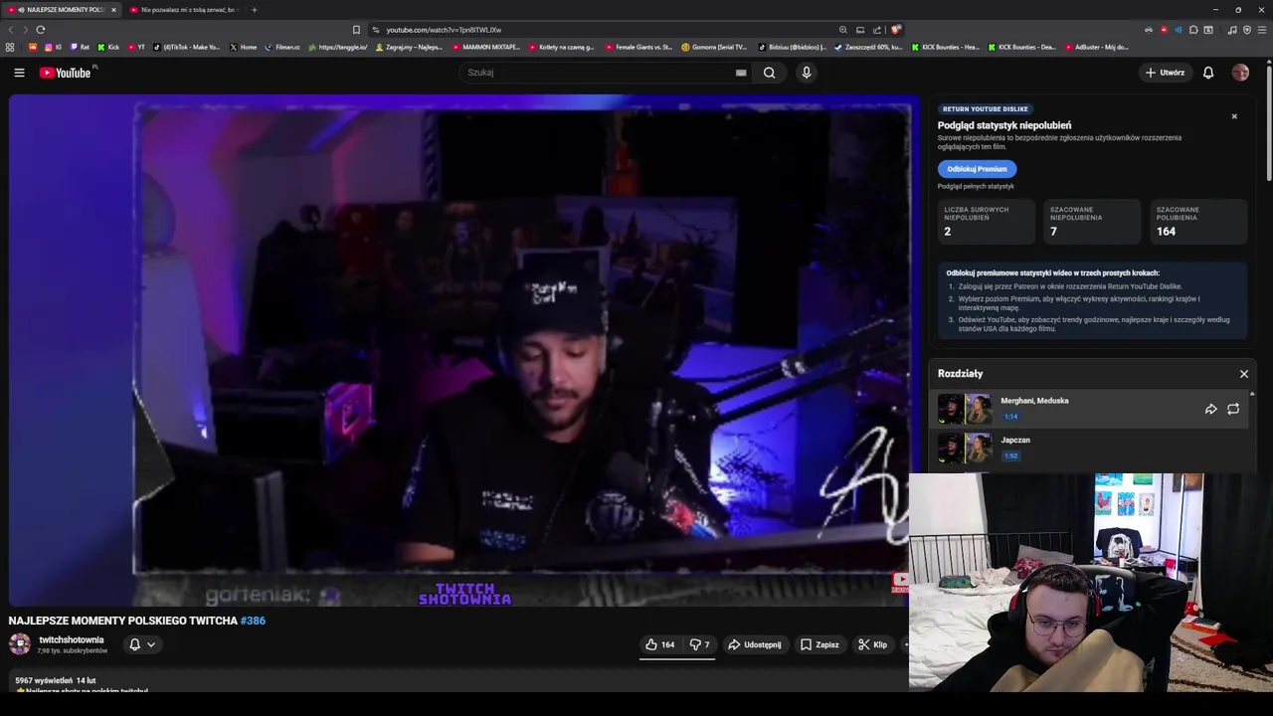Bookmark this page from the address bar
1273x716 pixels.
click(356, 30)
